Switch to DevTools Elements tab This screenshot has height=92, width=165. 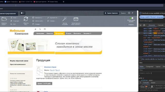pos(152,25)
